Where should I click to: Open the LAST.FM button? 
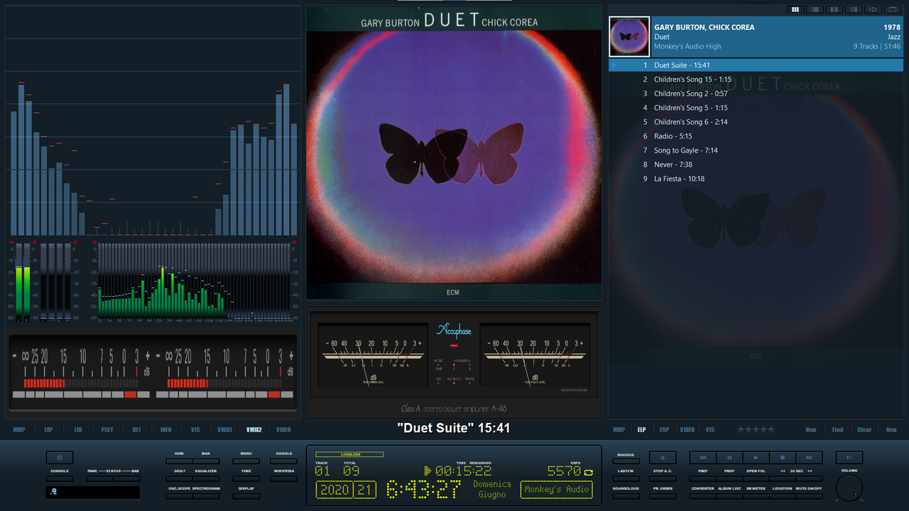[626, 479]
